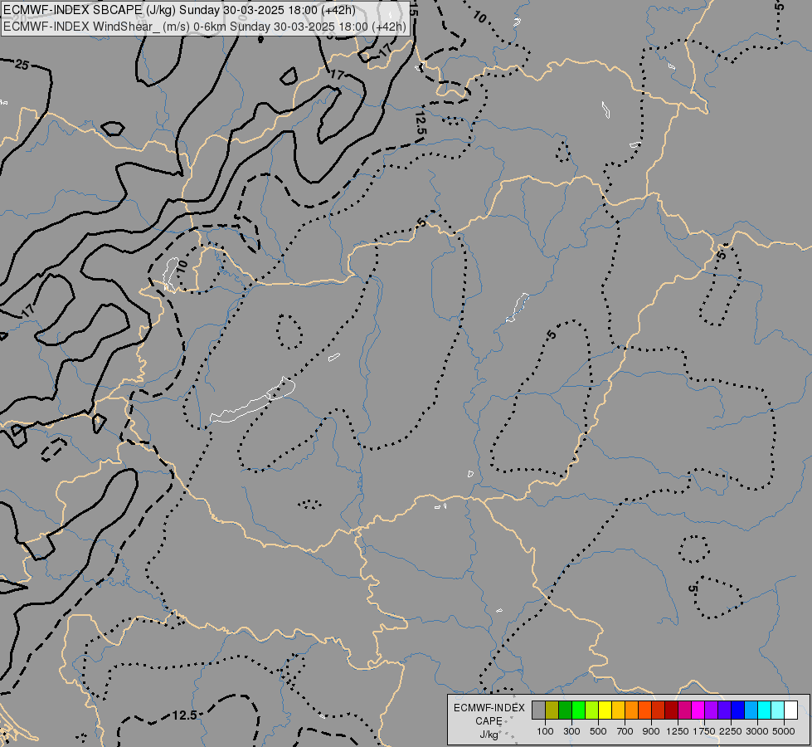Click the gray swatch in the CAPE legend
The height and width of the screenshot is (747, 812).
click(x=538, y=710)
